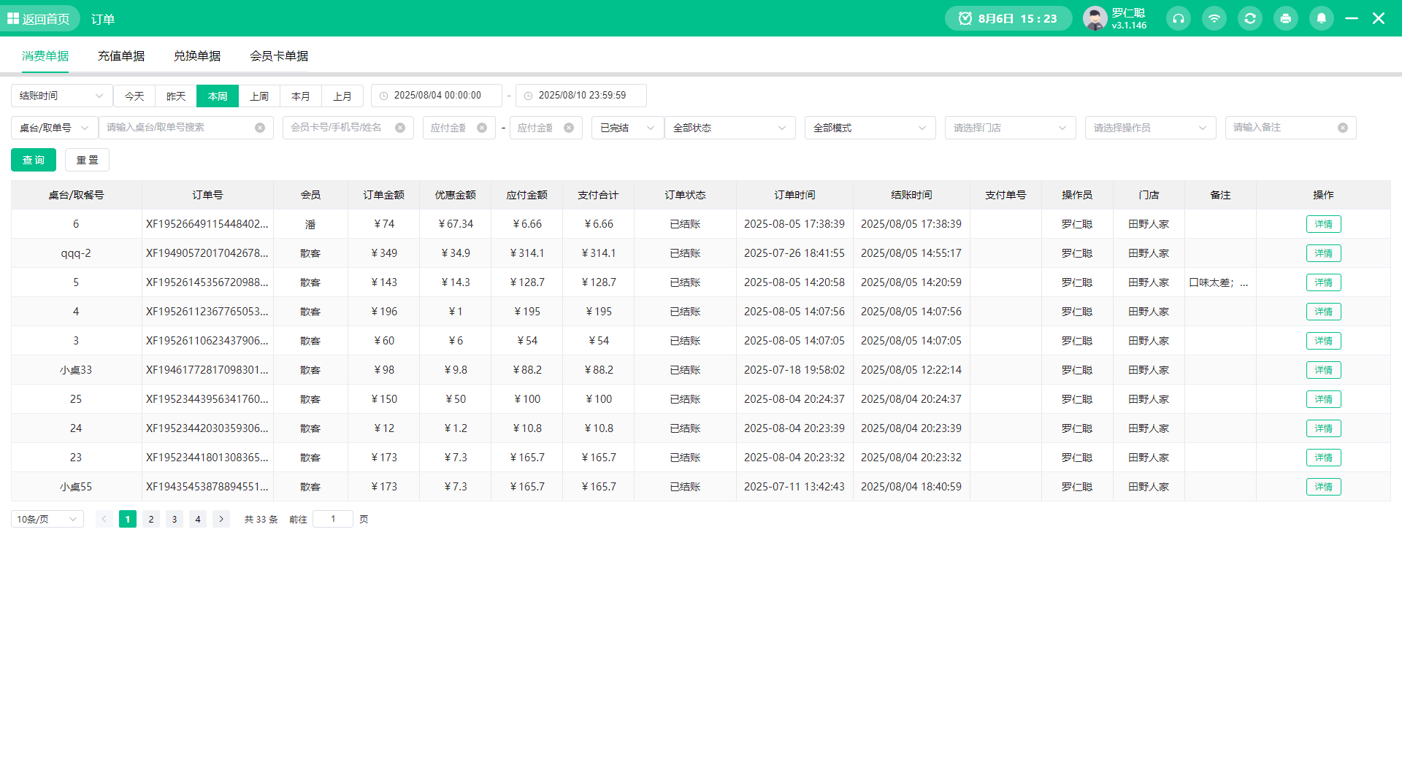Click the green 查询 search button
This screenshot has height=759, width=1402.
[x=34, y=160]
